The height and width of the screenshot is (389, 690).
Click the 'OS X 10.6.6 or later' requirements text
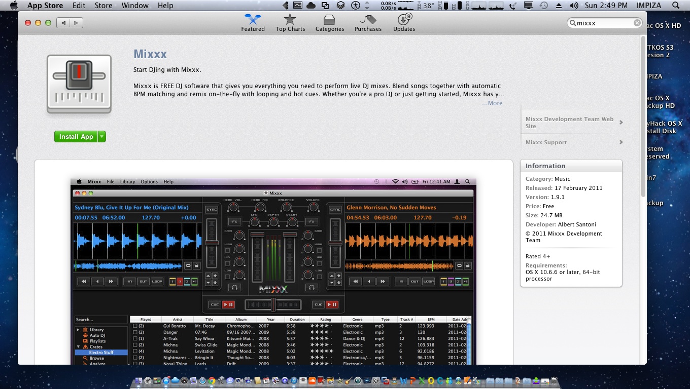pos(563,276)
